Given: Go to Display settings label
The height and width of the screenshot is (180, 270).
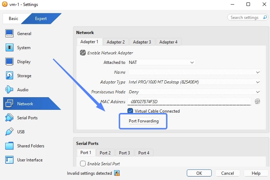Looking at the screenshot, I should (24, 62).
